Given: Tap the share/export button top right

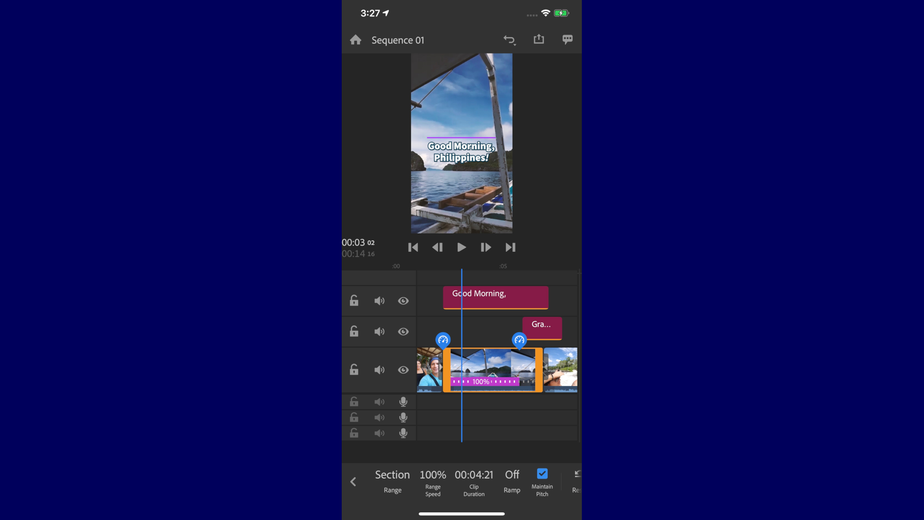Looking at the screenshot, I should pos(538,39).
